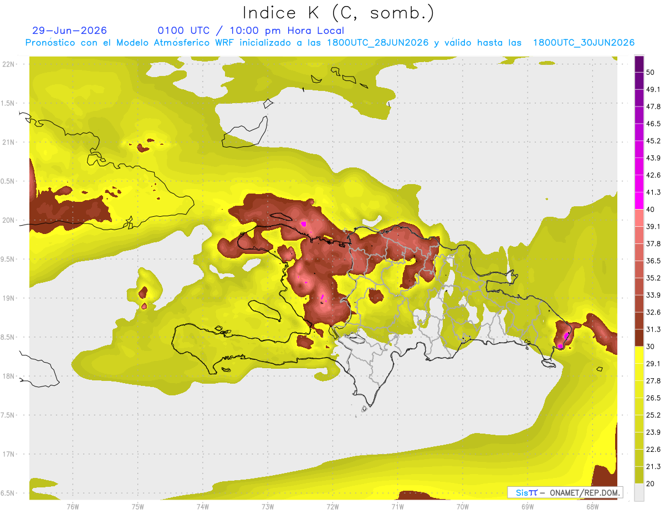Pick the bright yellow swatch between 29.1 and 30
Image resolution: width=665 pixels, height=514 pixels.
639,355
